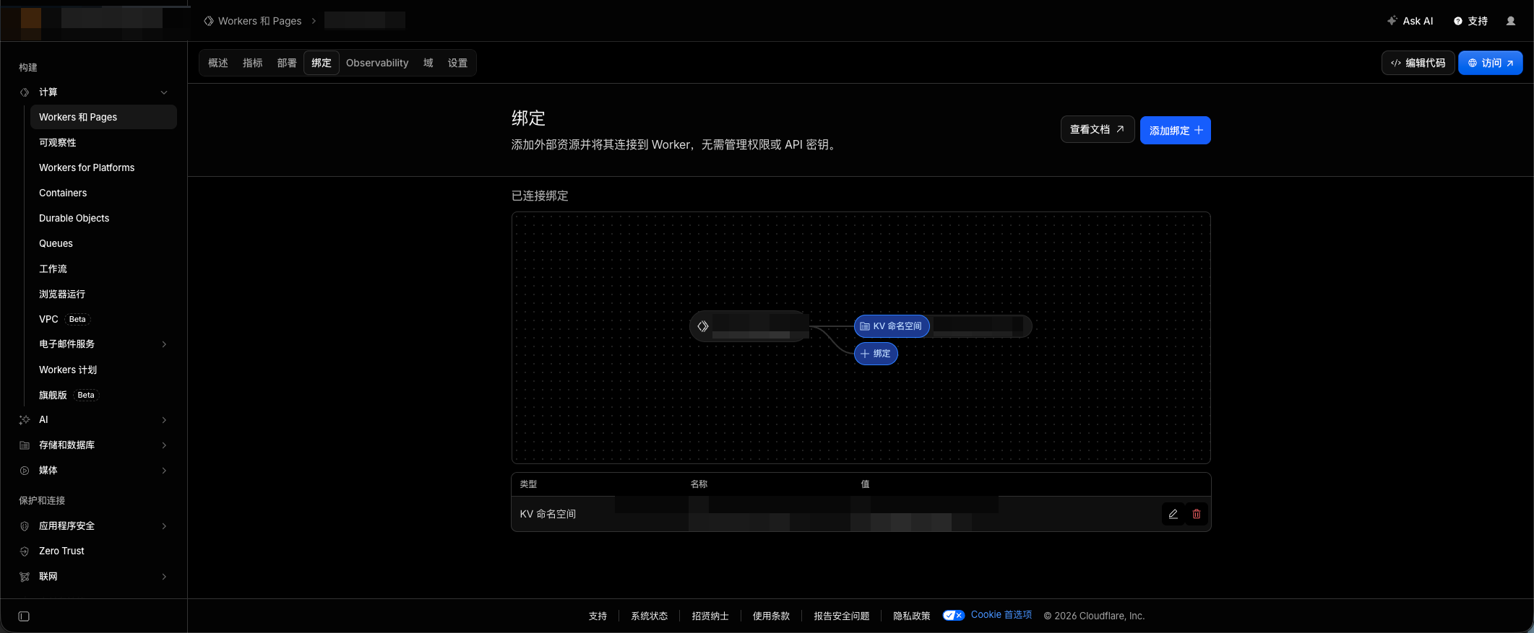
Task: Click the user account profile icon
Action: coord(1511,21)
